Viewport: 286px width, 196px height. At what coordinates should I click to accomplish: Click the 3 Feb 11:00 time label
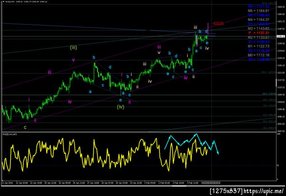click(x=193, y=183)
